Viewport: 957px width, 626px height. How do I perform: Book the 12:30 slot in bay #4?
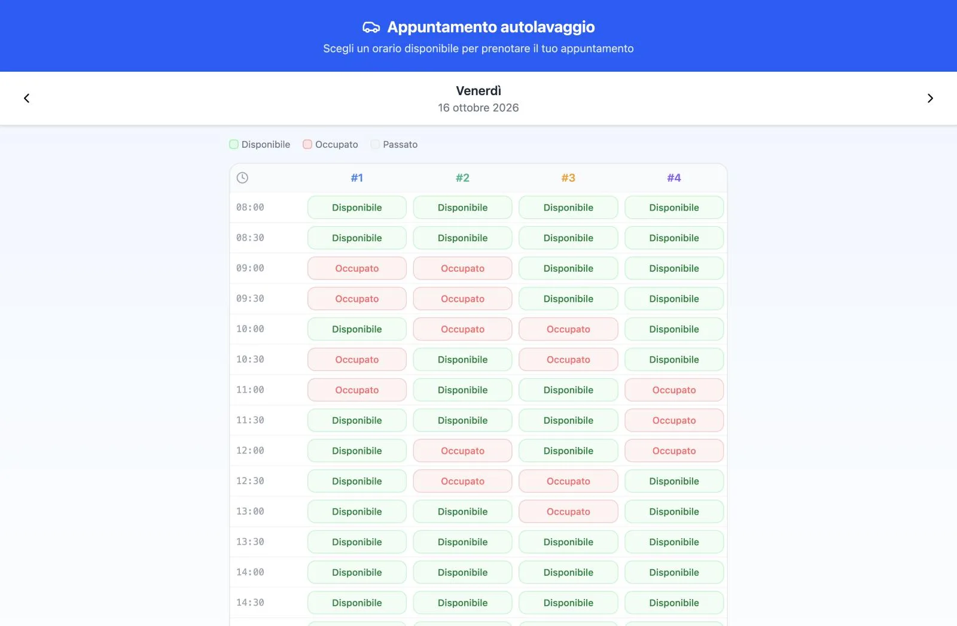674,481
